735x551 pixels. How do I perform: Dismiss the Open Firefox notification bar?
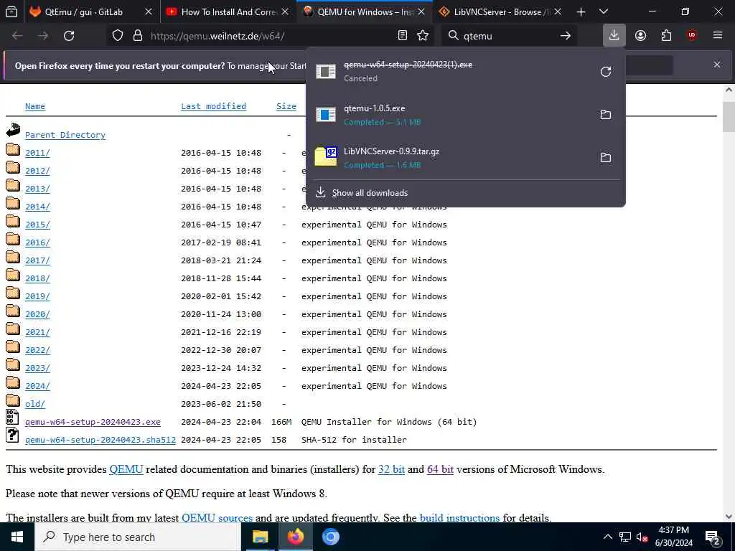(x=717, y=65)
